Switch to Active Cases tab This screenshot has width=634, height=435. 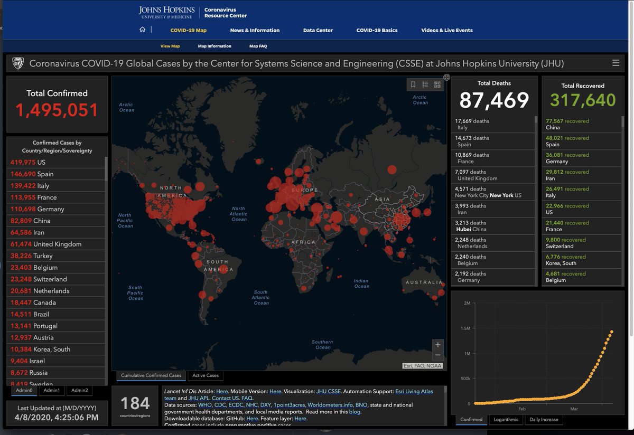(x=206, y=376)
